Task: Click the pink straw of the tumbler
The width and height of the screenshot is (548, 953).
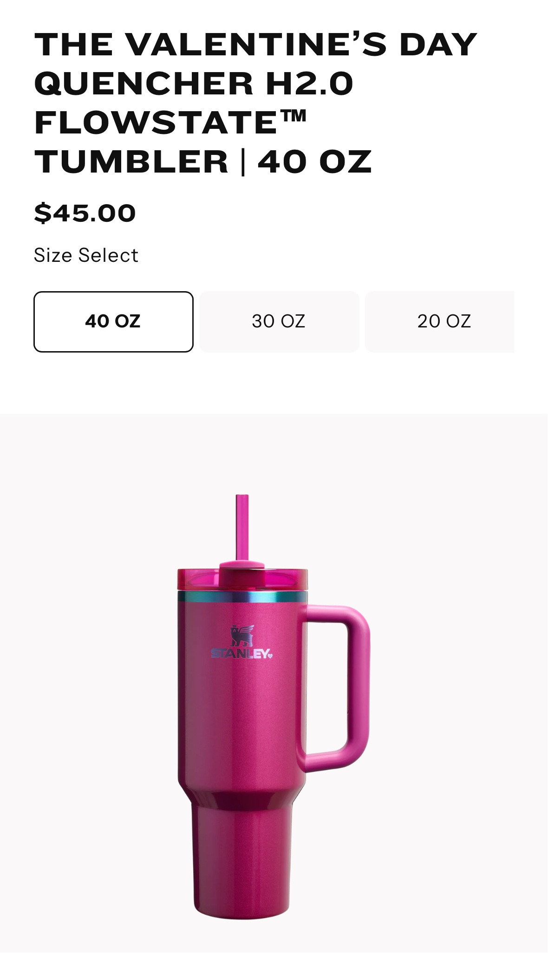Action: pos(242,528)
